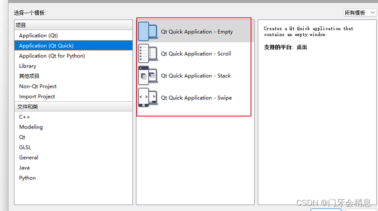378x211 pixels.
Task: Select the Java category
Action: (x=73, y=168)
